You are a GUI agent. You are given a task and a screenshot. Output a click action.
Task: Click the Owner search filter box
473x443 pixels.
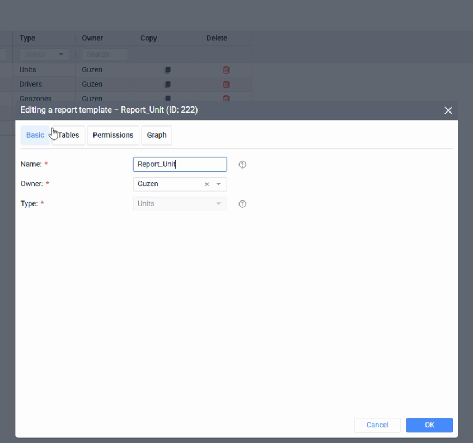pyautogui.click(x=105, y=54)
